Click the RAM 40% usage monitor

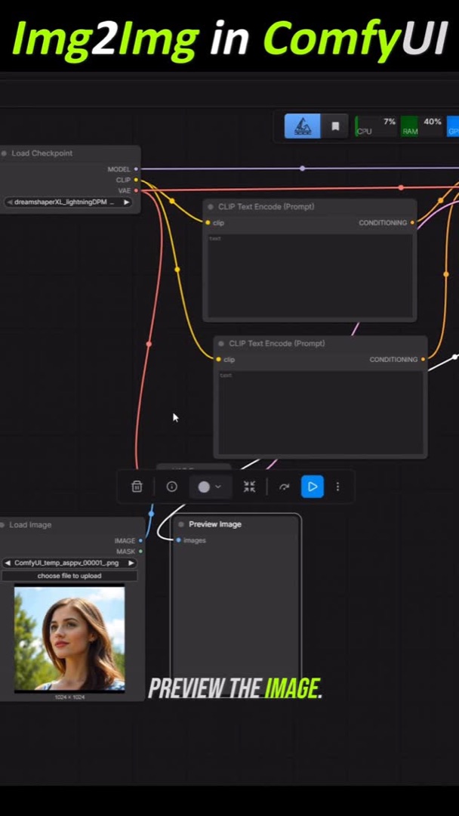421,126
